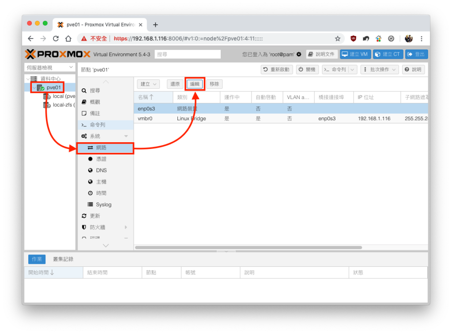This screenshot has height=334, width=452.
Task: Click the gear icon next to root@pam
Action: (299, 54)
